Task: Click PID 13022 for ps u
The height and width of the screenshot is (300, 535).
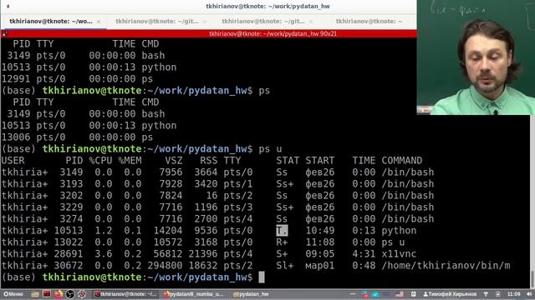Action: click(x=69, y=242)
